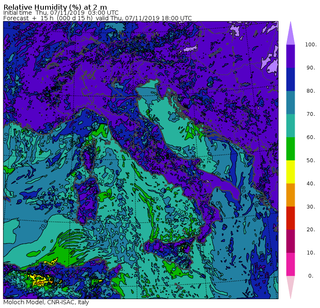Image resolution: width=320 pixels, height=308 pixels.
Task: Click the 70–80 steel blue legend swatch
Action: [291, 102]
